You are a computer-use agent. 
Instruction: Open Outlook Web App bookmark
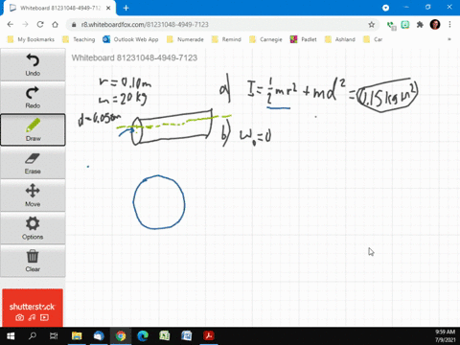click(x=130, y=39)
